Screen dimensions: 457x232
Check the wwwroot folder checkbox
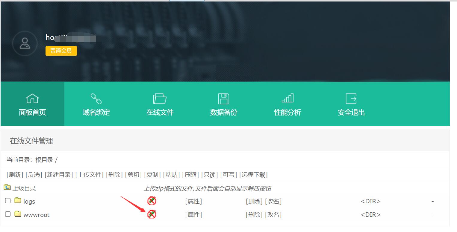pos(8,214)
